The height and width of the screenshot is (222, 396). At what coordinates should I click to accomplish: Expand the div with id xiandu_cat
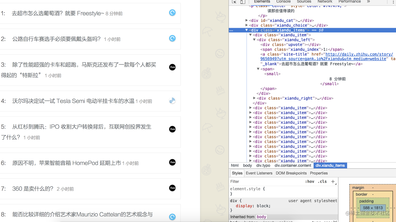247,20
